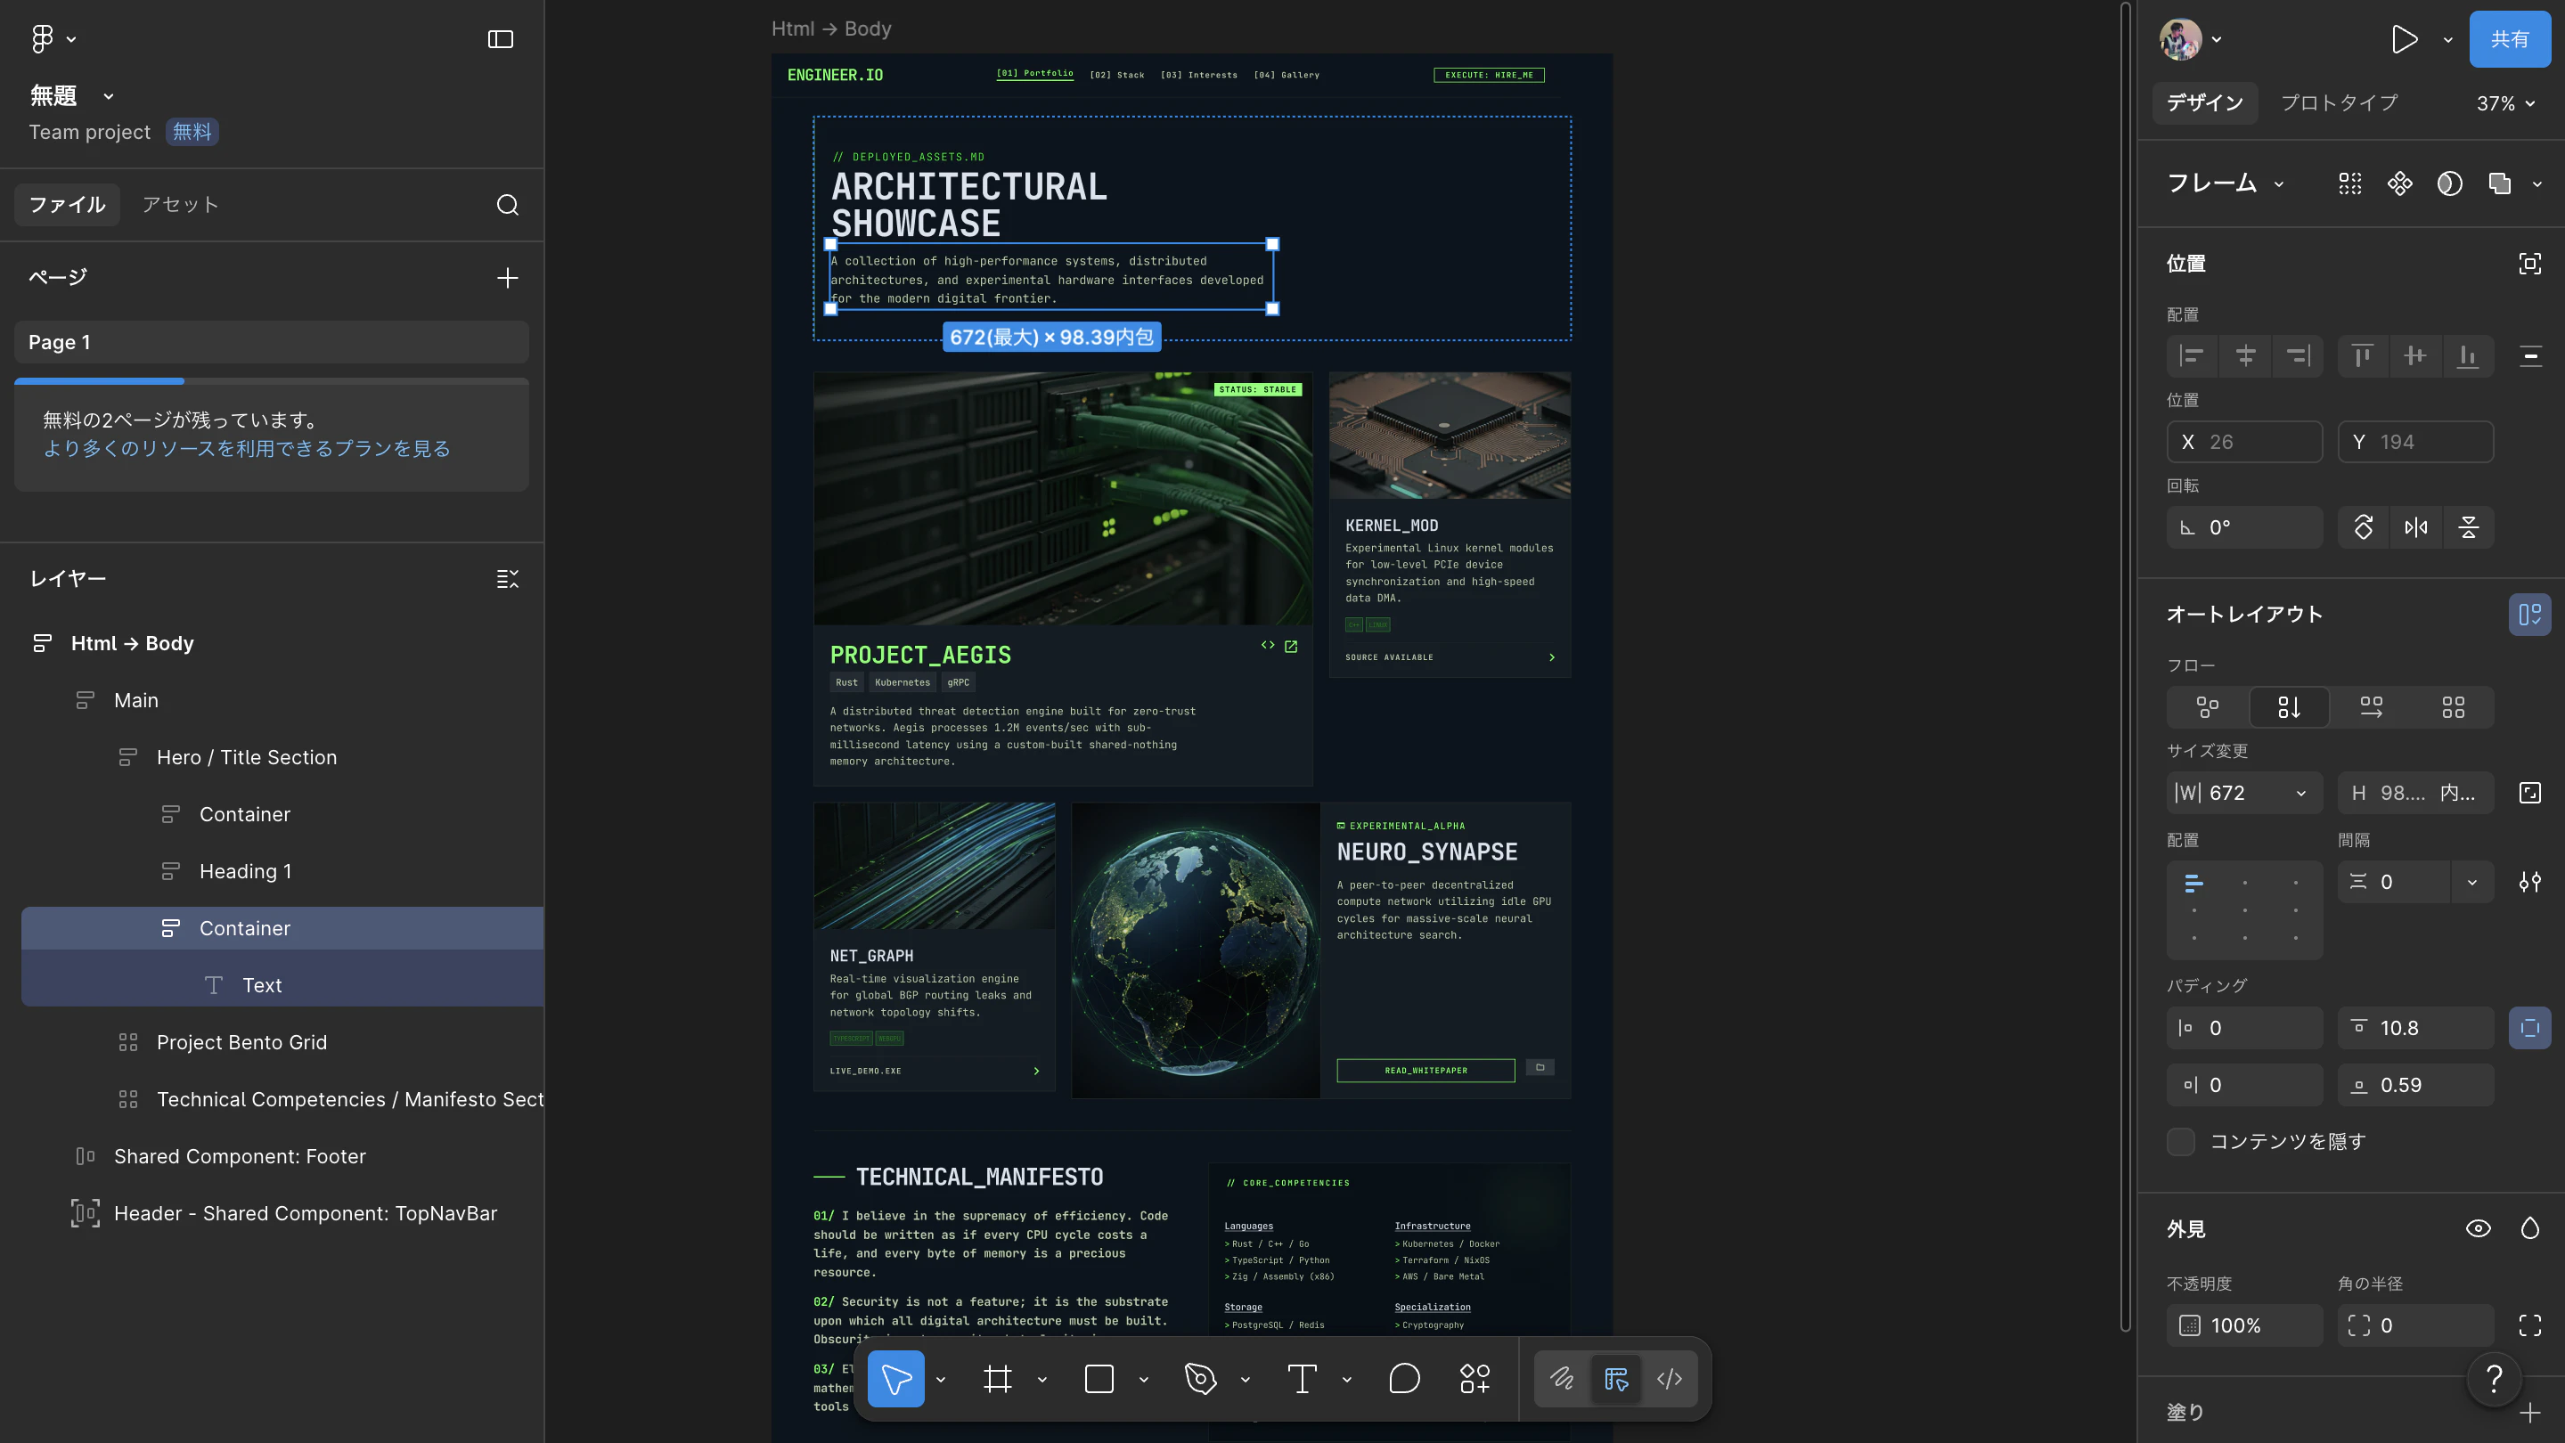Click the rotation 0° input field
The height and width of the screenshot is (1443, 2565).
pos(2244,527)
